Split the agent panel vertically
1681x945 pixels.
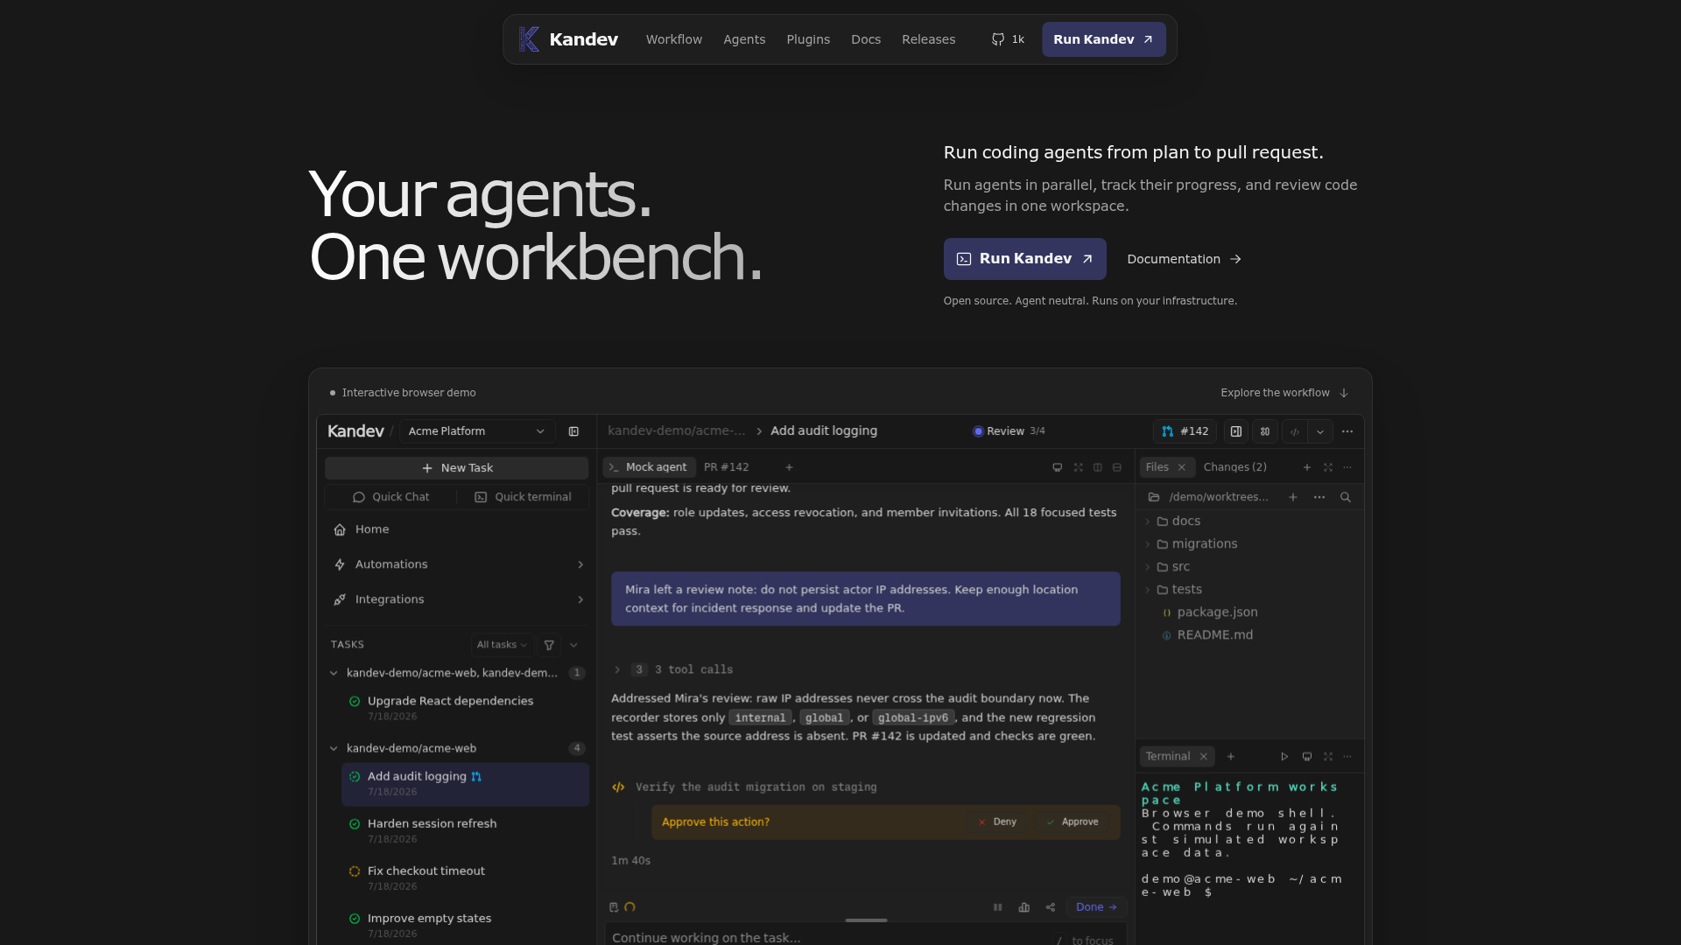pos(1098,467)
